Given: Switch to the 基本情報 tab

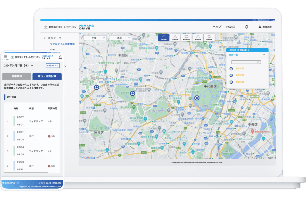Looking at the screenshot, I should [17, 76].
